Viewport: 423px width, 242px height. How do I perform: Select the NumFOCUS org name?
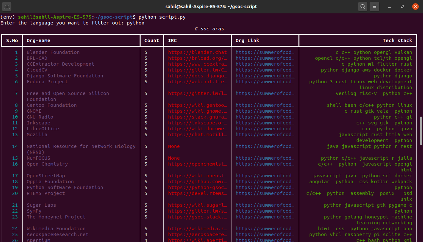click(39, 158)
